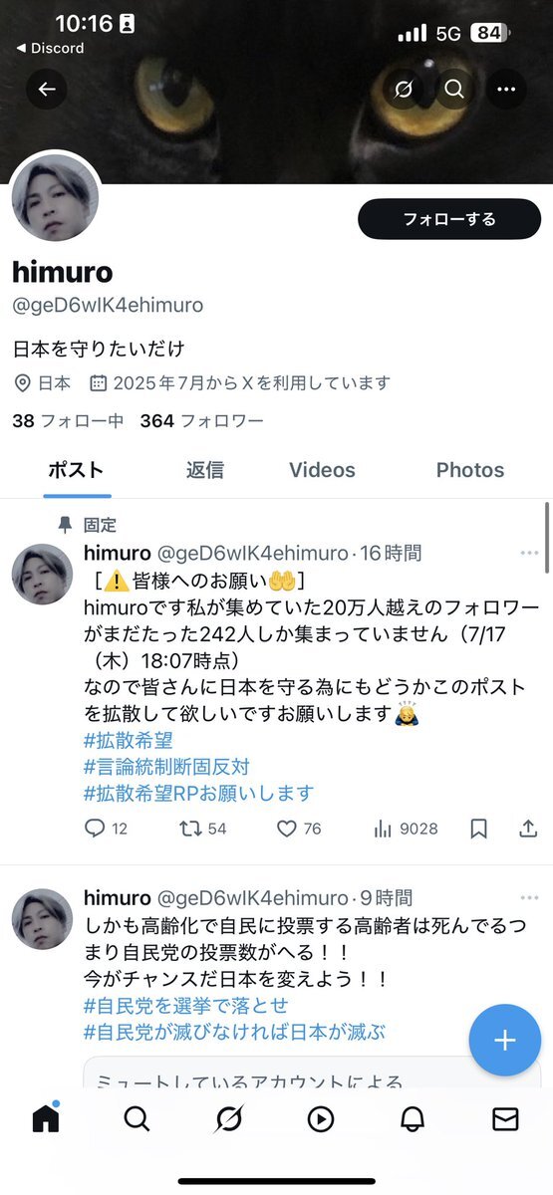Switch to the Videos tab

point(322,470)
